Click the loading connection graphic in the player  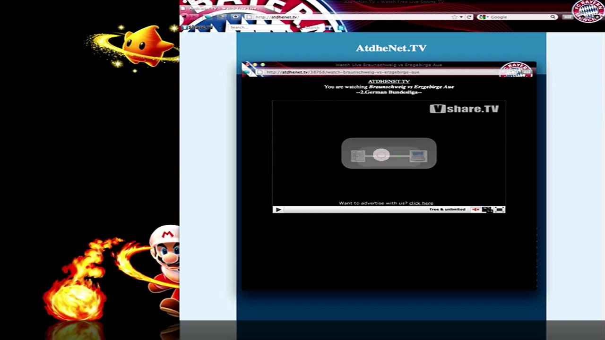(389, 153)
